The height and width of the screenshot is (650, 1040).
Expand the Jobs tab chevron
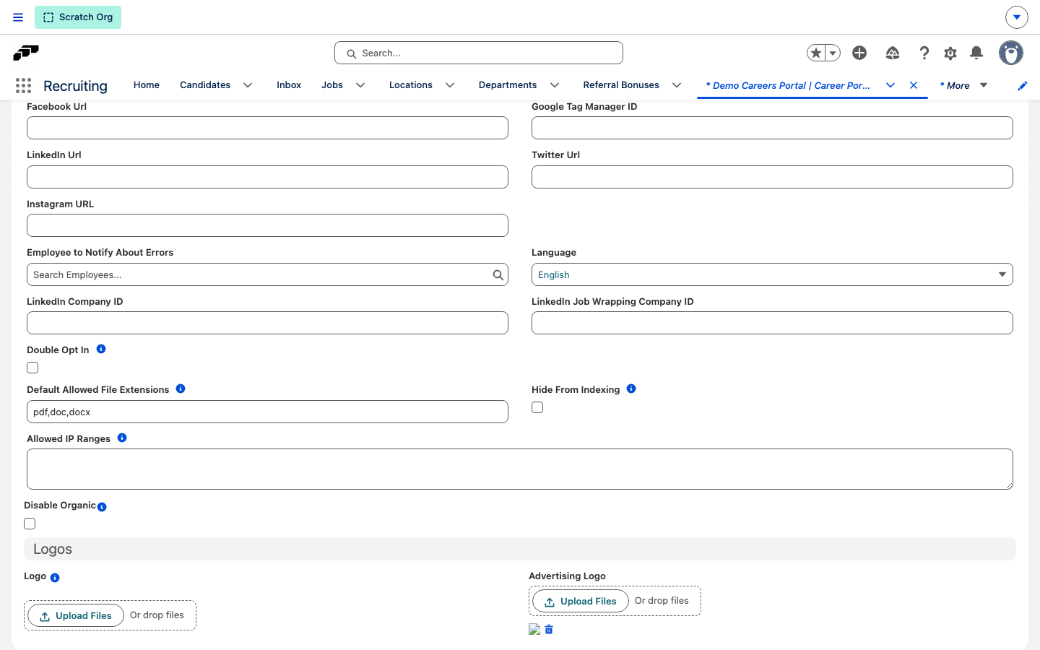pos(360,85)
